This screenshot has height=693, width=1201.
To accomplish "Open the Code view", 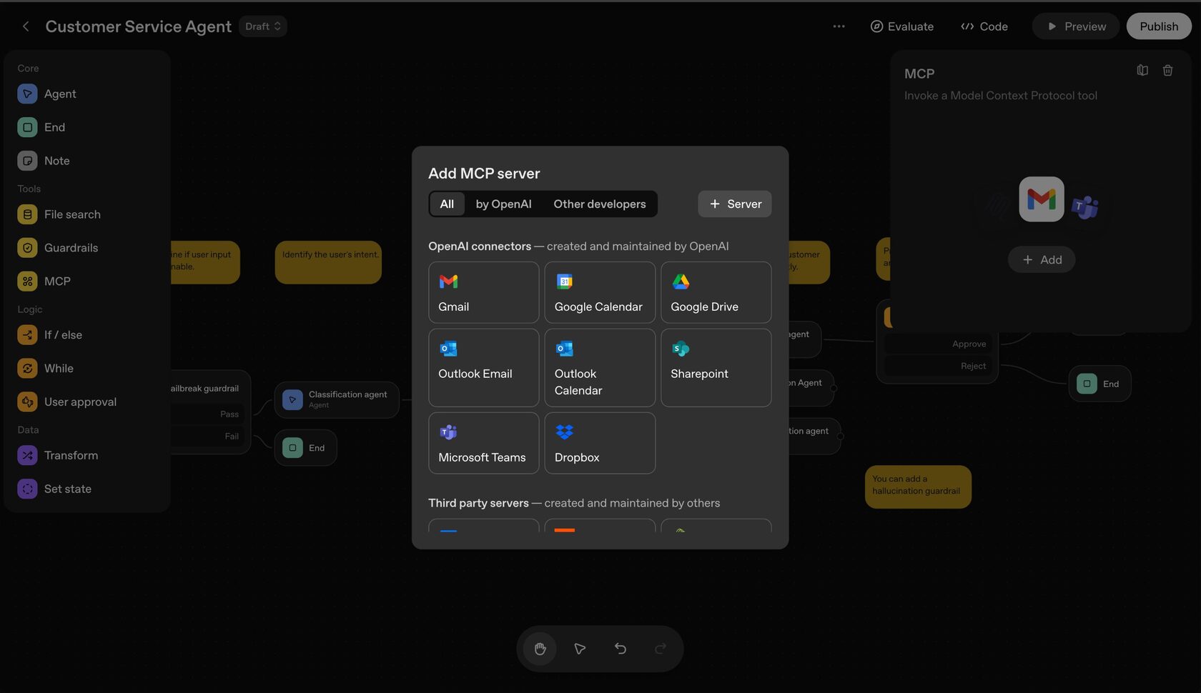I will [x=984, y=26].
